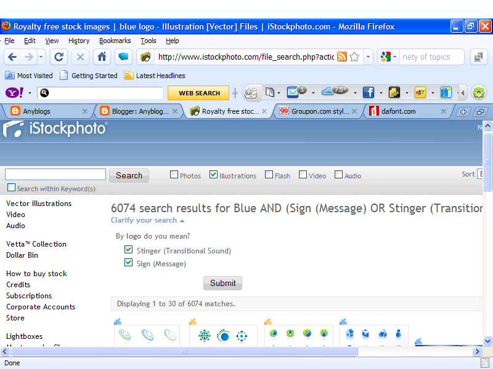Open Yahoo toolbar settings gear
The height and width of the screenshot is (369, 493).
pos(479,93)
